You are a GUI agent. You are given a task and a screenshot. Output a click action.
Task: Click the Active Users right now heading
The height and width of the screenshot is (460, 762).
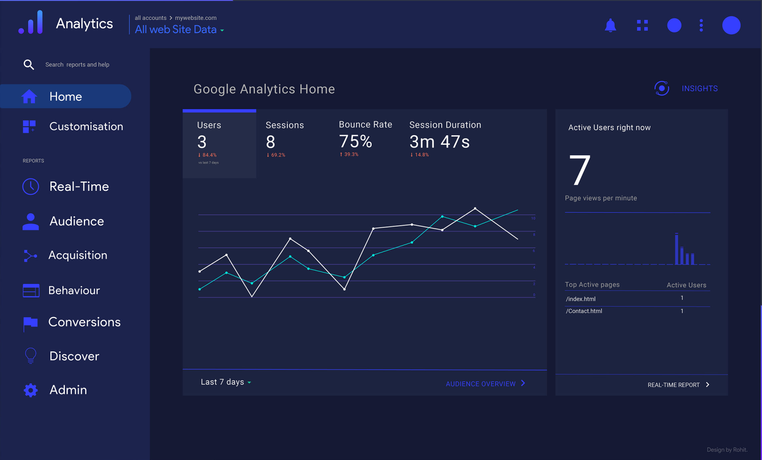[609, 128]
